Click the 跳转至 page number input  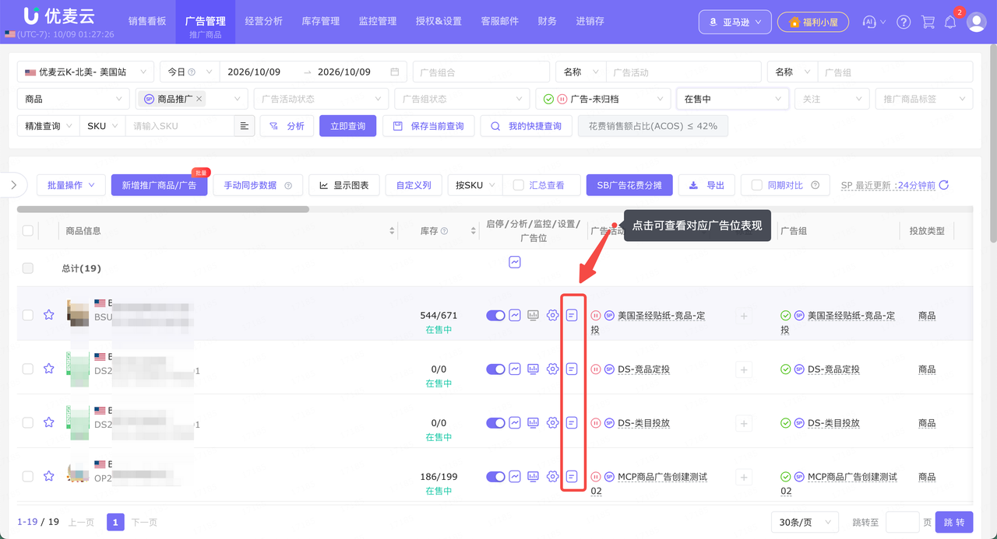903,522
